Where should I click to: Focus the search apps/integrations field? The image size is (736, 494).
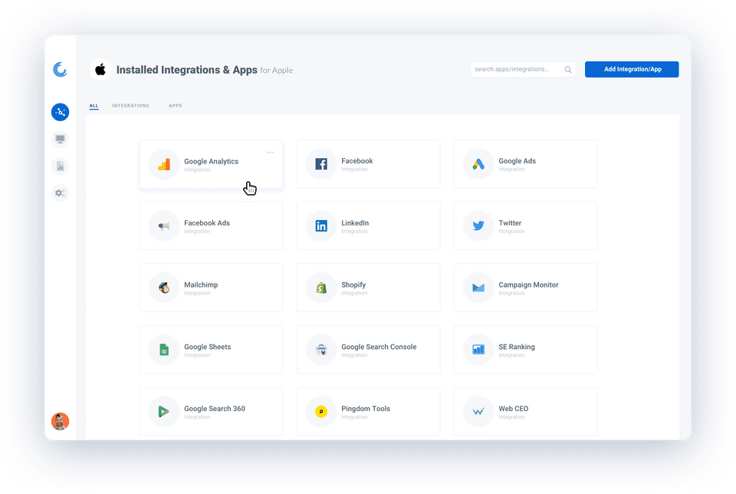pos(524,70)
